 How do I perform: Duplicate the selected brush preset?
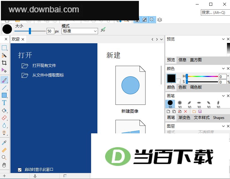[x=174, y=111]
